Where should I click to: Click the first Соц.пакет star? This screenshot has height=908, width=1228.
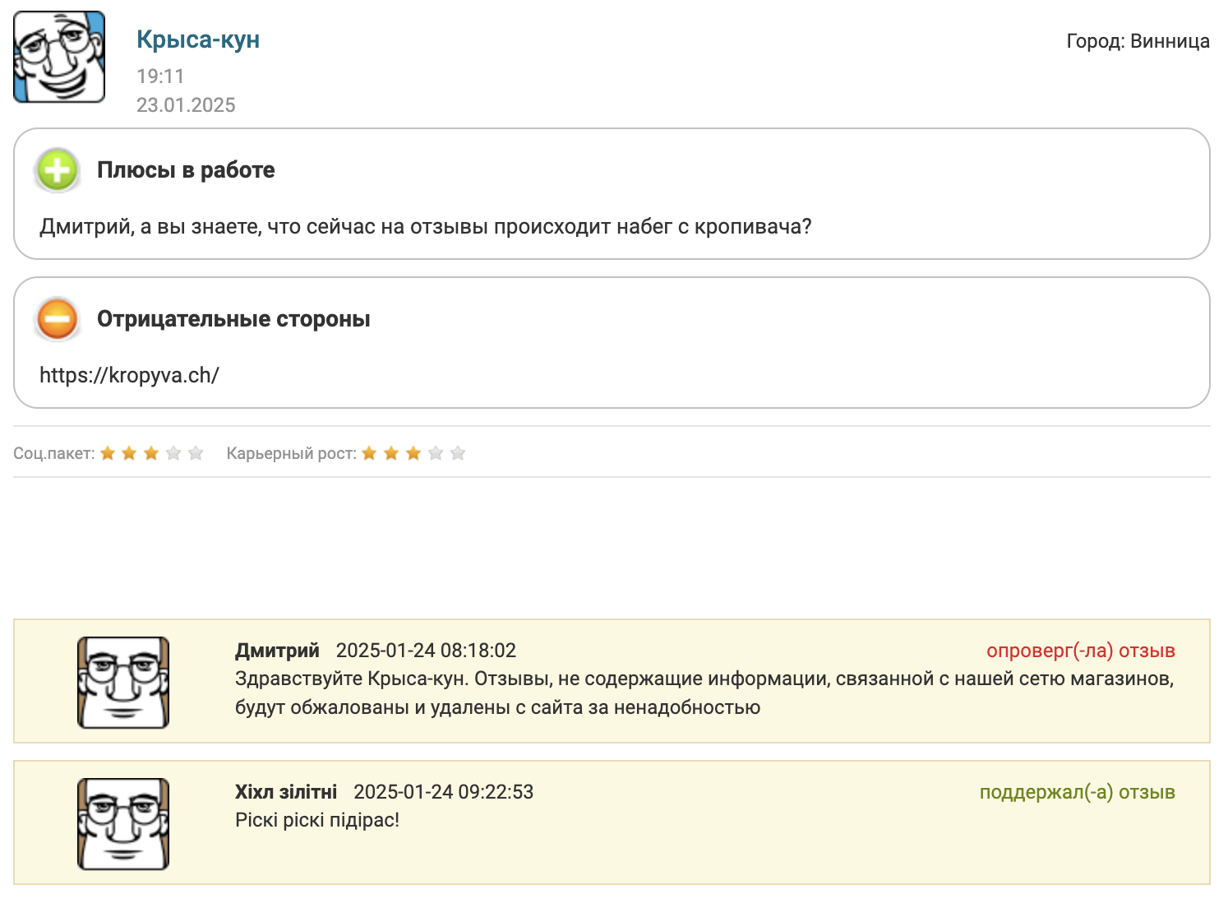click(108, 453)
